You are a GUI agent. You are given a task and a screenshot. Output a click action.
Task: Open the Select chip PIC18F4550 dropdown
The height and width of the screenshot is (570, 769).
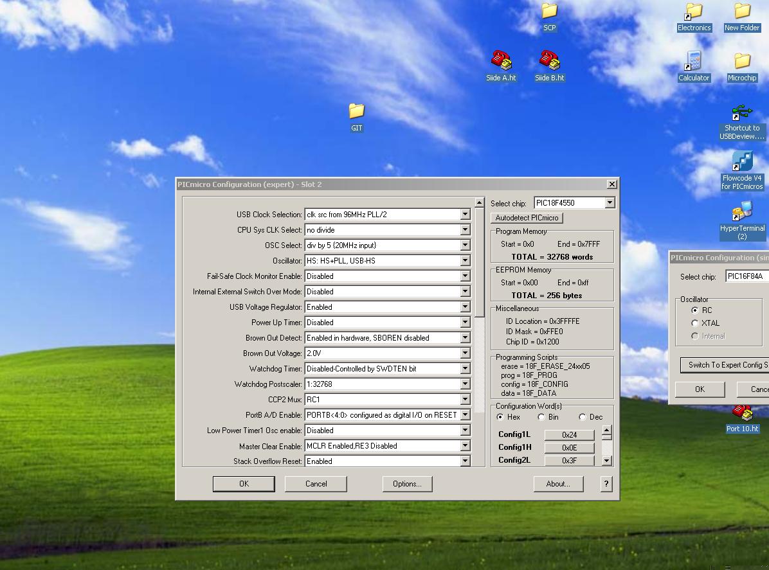point(610,203)
